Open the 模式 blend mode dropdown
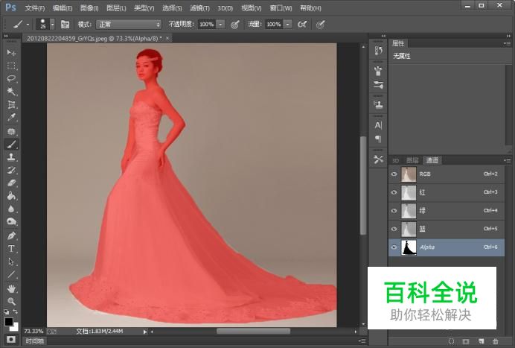 click(129, 25)
